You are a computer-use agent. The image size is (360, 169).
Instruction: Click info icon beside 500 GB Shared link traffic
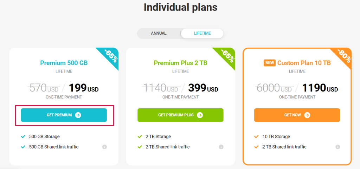coord(104,147)
